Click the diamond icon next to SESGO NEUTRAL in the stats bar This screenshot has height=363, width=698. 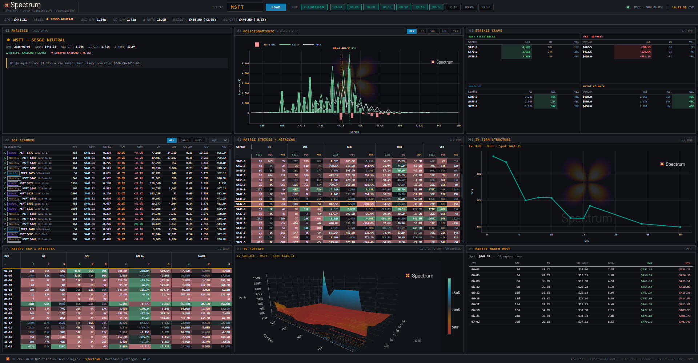(47, 19)
